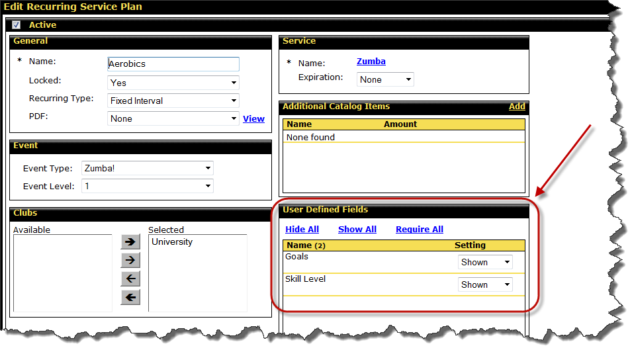
Task: Select University in the Selected list
Action: [172, 242]
